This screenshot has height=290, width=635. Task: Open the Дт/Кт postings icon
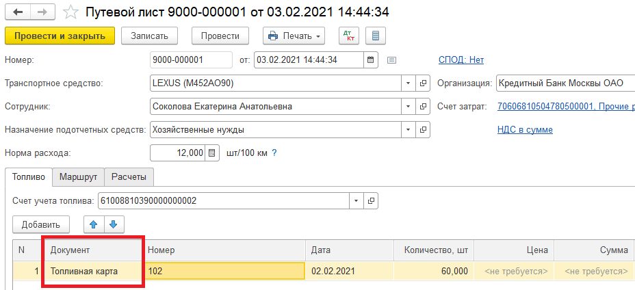348,36
